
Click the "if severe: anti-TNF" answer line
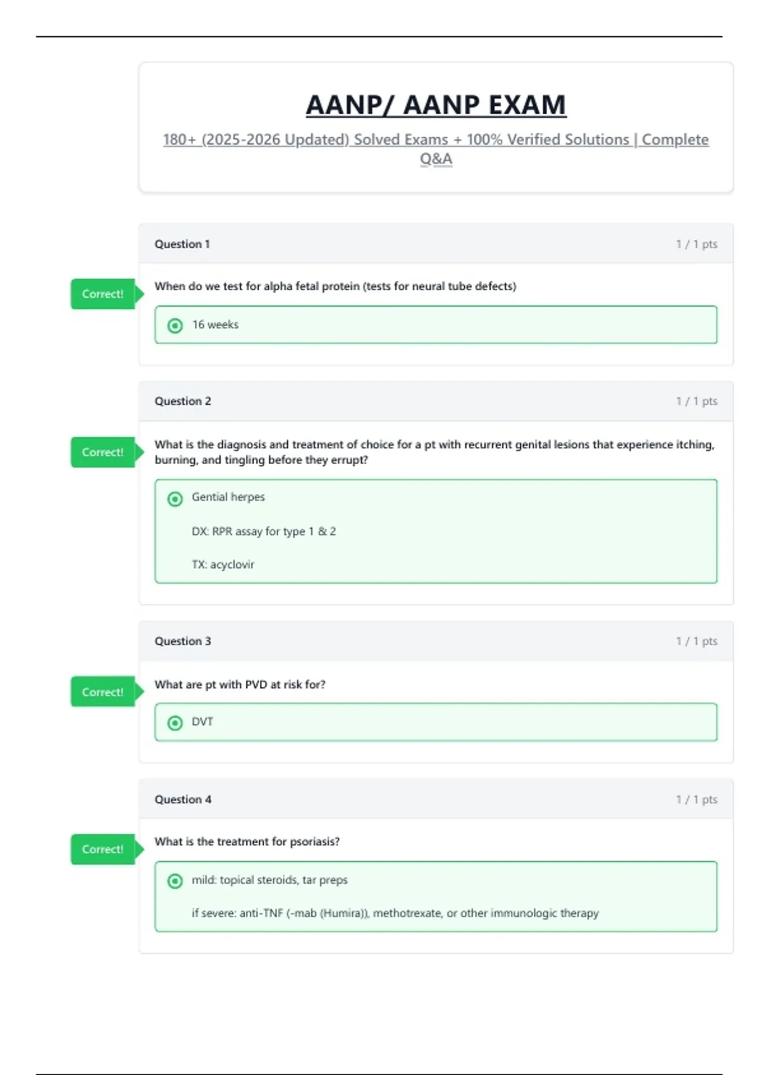[x=395, y=913]
